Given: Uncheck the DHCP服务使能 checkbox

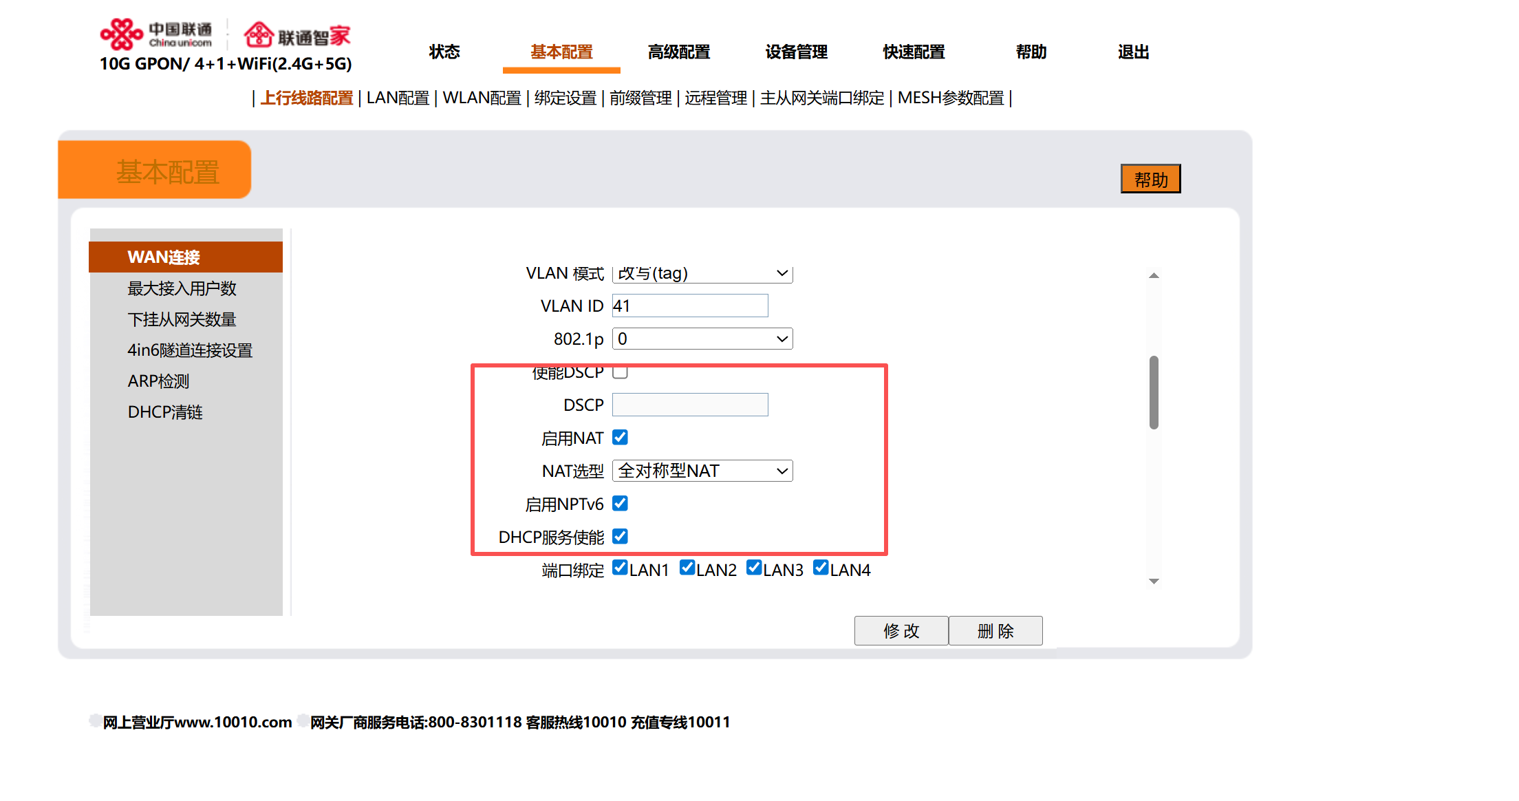Looking at the screenshot, I should point(620,536).
